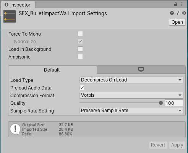Click the audio clip waveform thumbnail

(x=10, y=16)
